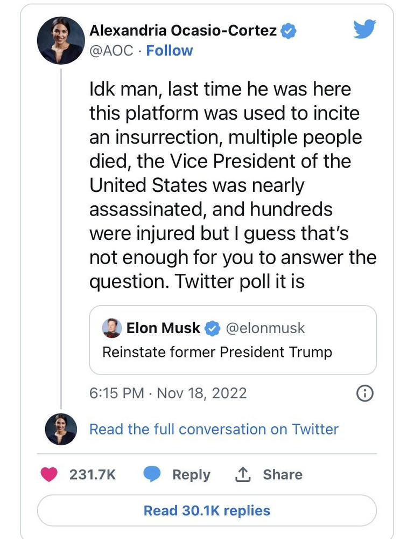Click the reply speech bubble icon
Viewport: 414px width, 539px height.
point(152,474)
